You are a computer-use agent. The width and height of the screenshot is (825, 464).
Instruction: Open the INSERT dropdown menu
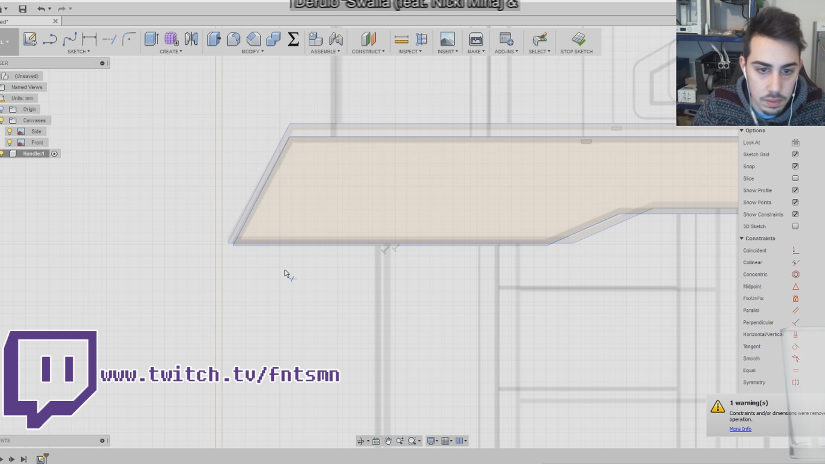pos(448,52)
